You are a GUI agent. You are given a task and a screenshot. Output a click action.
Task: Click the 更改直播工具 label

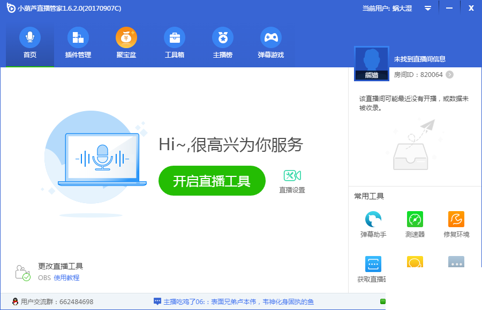tap(61, 266)
